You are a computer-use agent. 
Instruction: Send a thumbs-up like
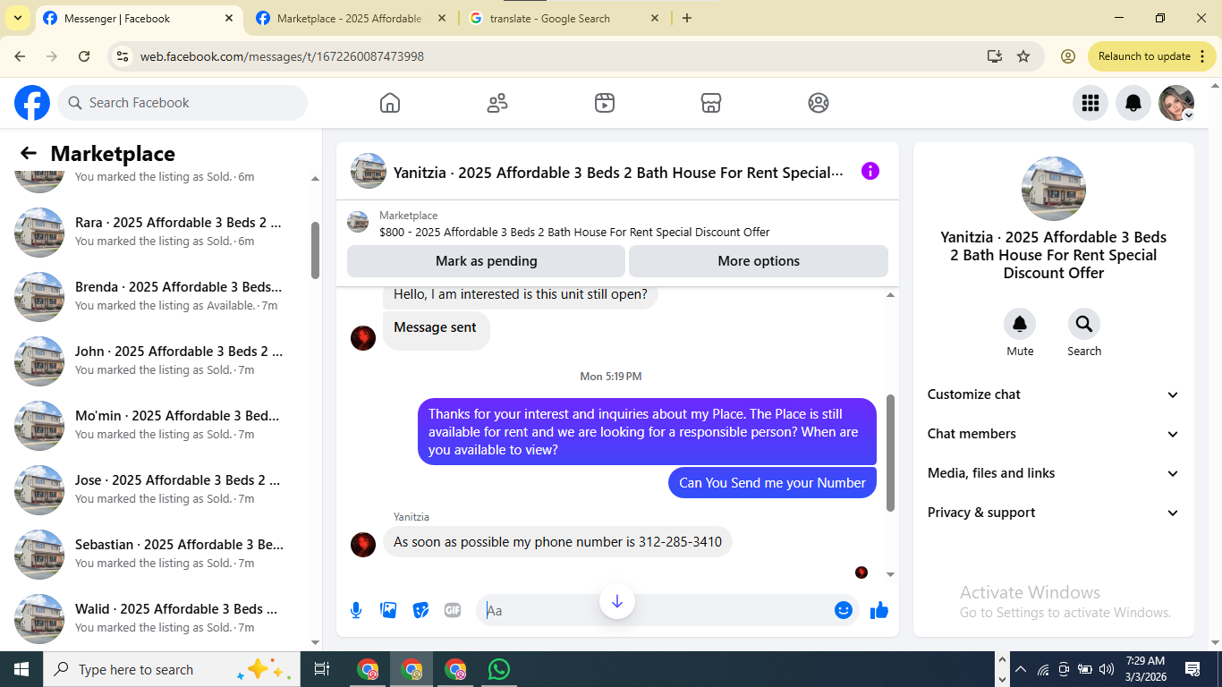coord(879,610)
